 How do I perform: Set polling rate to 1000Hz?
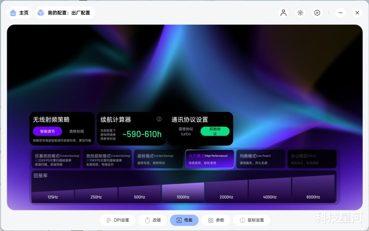click(x=183, y=193)
